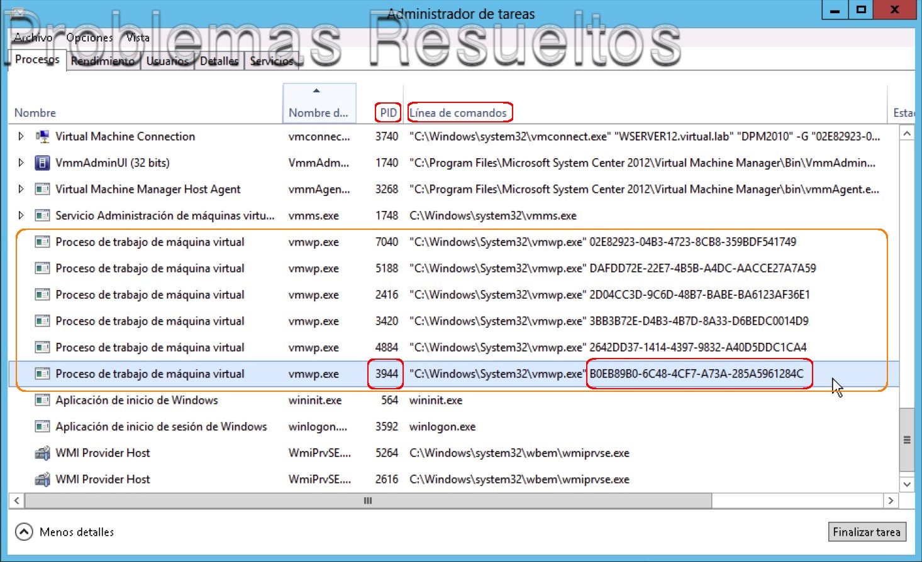Click the Aplicación de inicio de Windows icon
922x562 pixels.
[x=42, y=400]
